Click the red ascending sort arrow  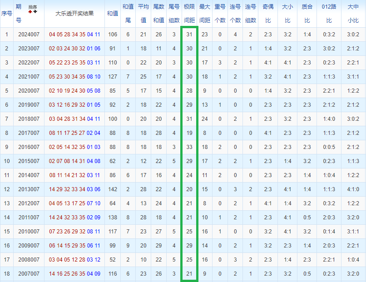(30, 13)
